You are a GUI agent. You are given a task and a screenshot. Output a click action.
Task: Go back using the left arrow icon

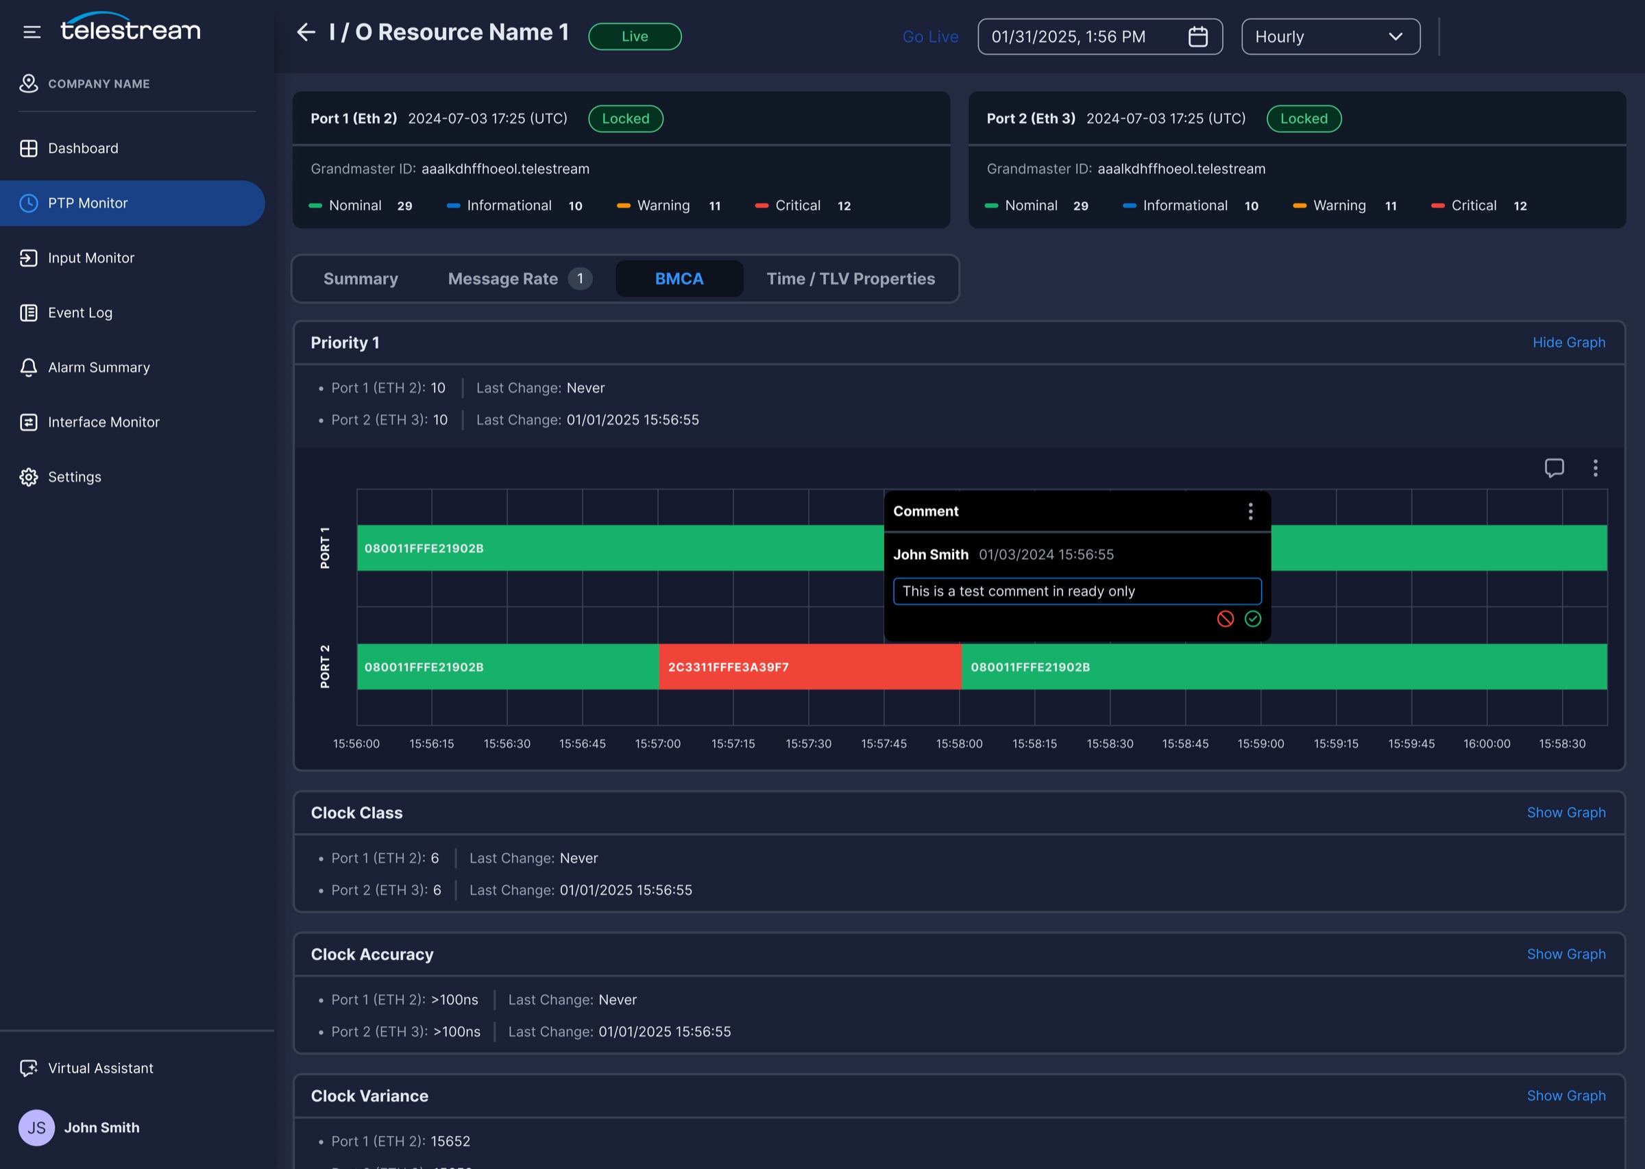tap(306, 32)
